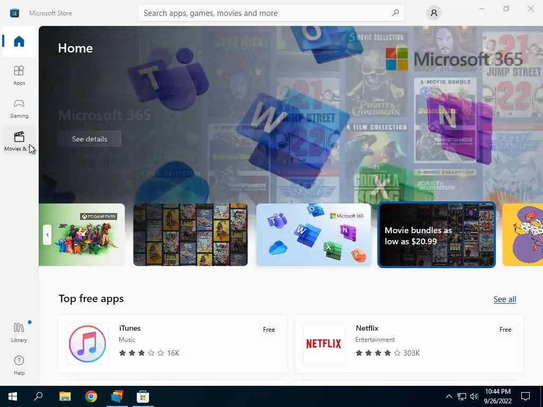
Task: Show hidden system tray icons
Action: [x=449, y=396]
